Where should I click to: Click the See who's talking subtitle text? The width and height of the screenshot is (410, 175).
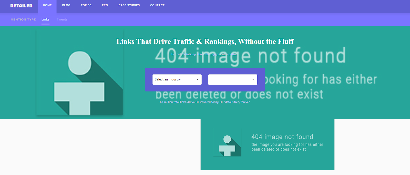click(x=204, y=54)
